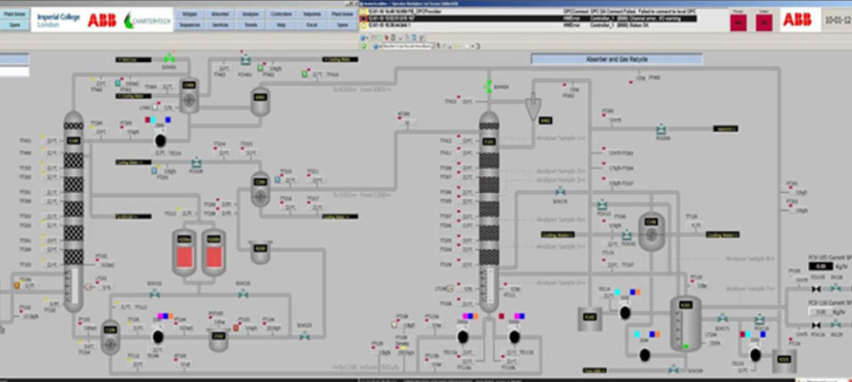The width and height of the screenshot is (852, 382).
Task: Click the top-left Plant Areas button
Action: pyautogui.click(x=13, y=15)
